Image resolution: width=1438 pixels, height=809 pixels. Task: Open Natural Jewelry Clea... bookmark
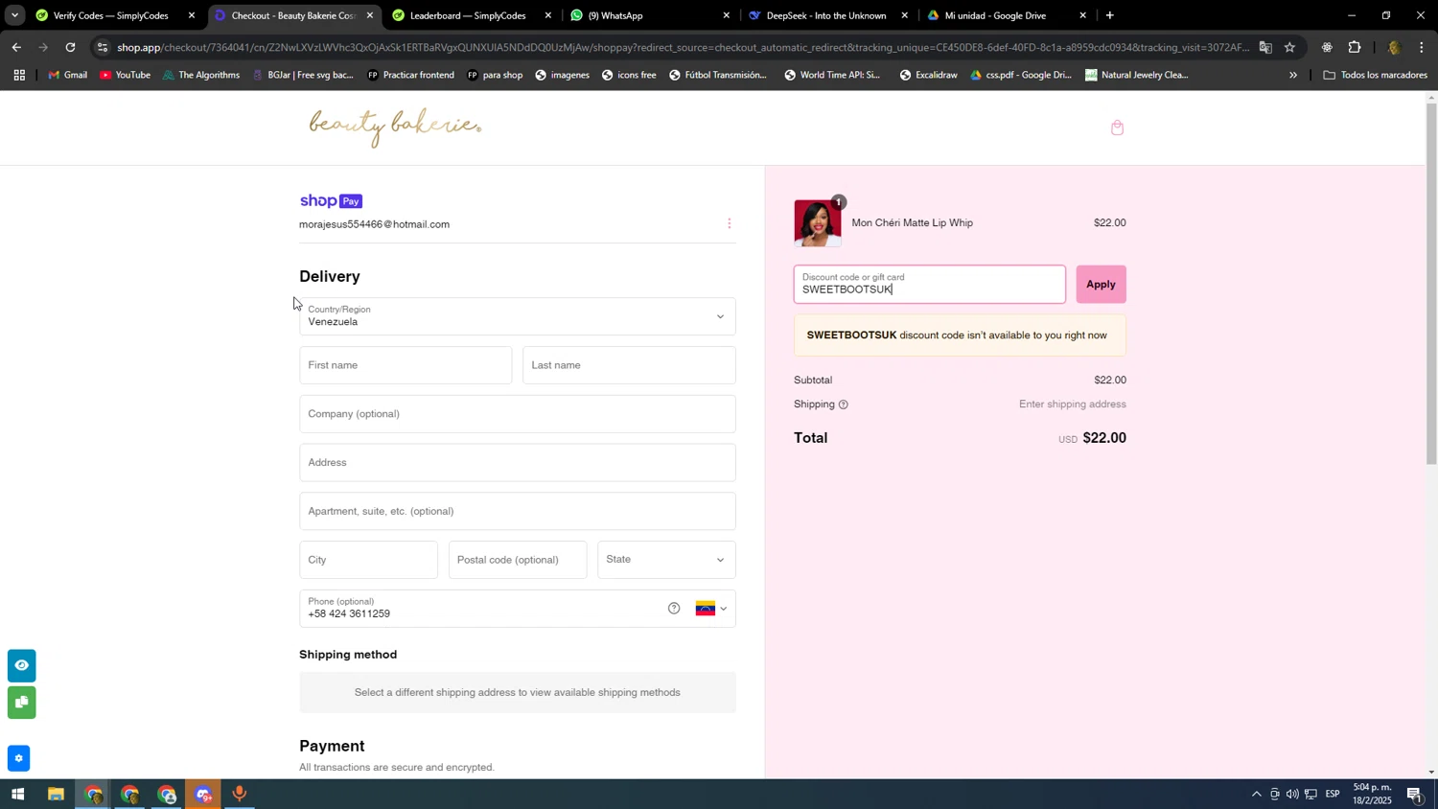pos(1138,75)
